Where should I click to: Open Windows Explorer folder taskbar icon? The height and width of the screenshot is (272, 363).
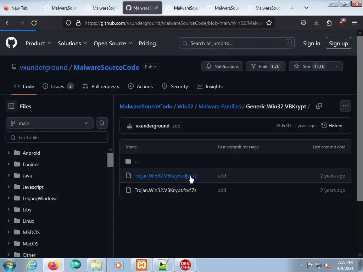(x=96, y=265)
